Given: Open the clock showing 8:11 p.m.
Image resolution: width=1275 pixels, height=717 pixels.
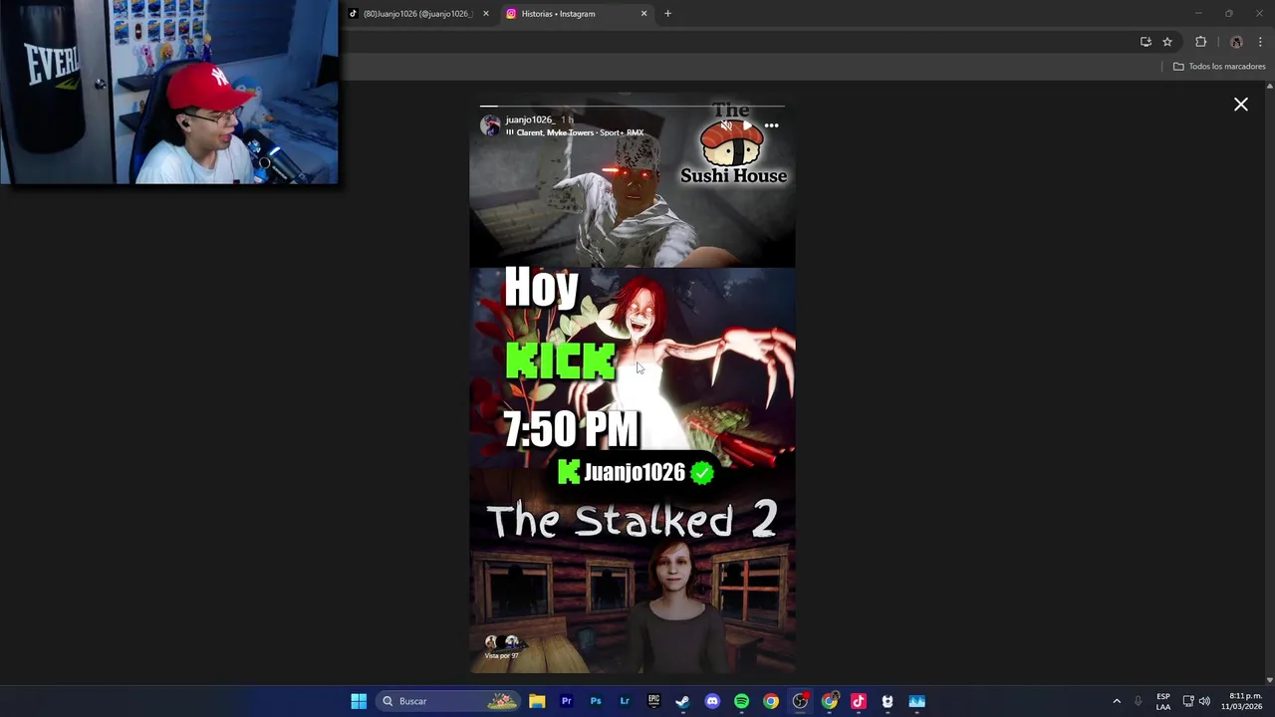Looking at the screenshot, I should click(1242, 701).
